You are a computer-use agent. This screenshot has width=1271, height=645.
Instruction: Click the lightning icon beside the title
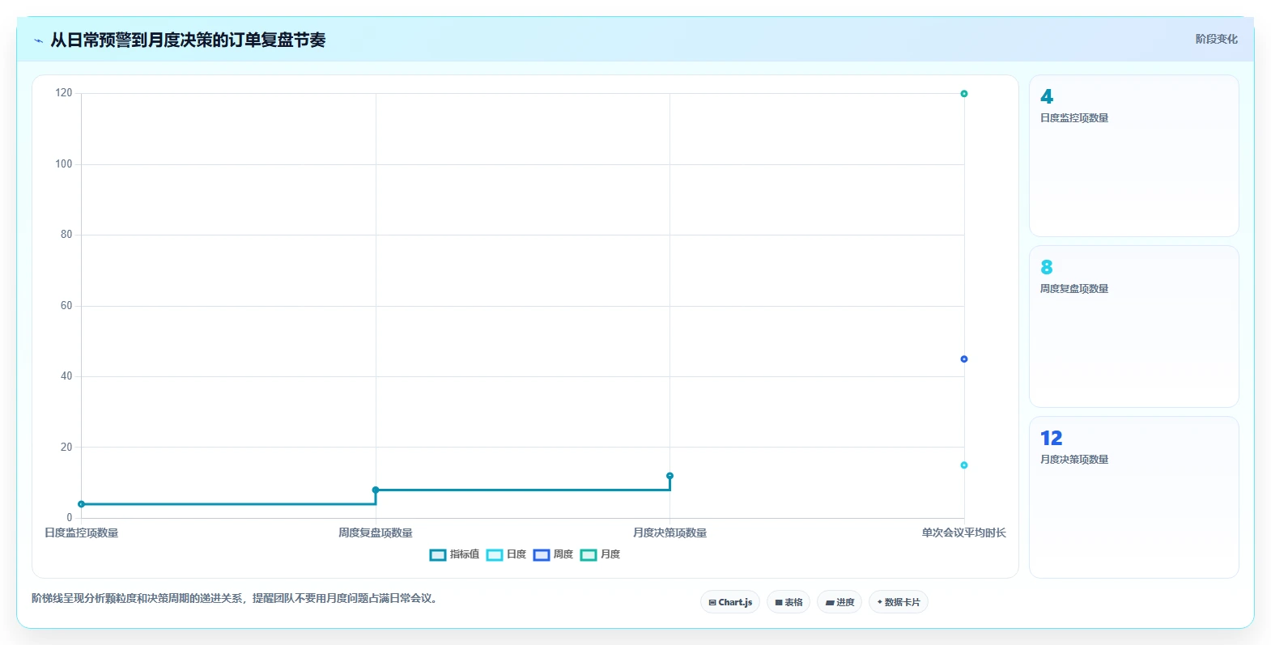tap(38, 40)
